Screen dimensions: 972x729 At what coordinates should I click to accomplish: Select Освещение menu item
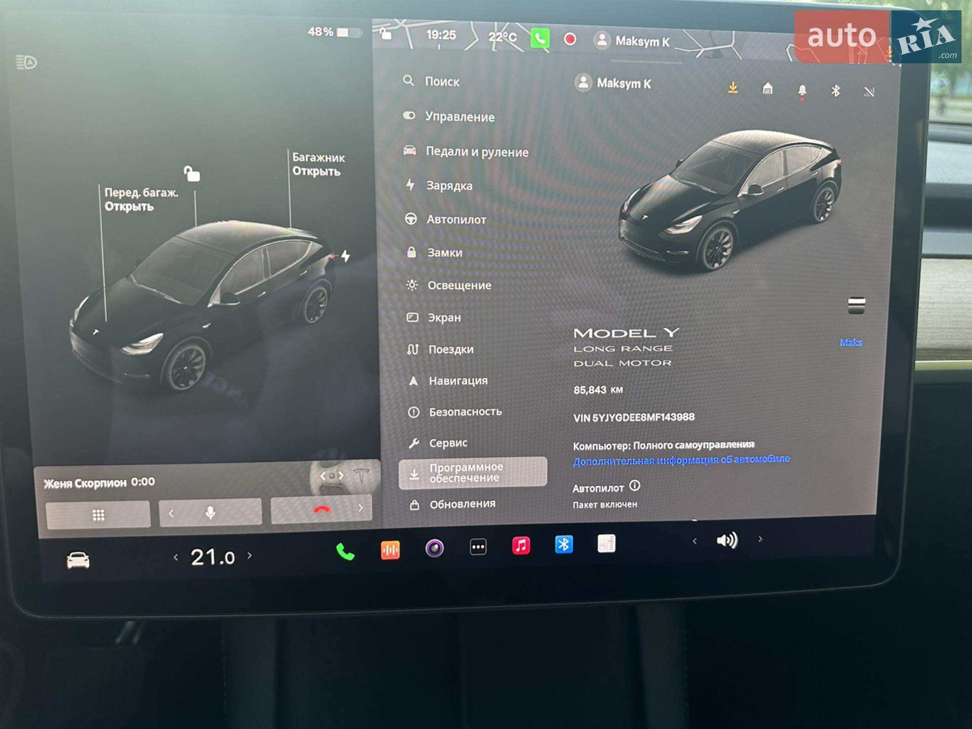coord(449,285)
